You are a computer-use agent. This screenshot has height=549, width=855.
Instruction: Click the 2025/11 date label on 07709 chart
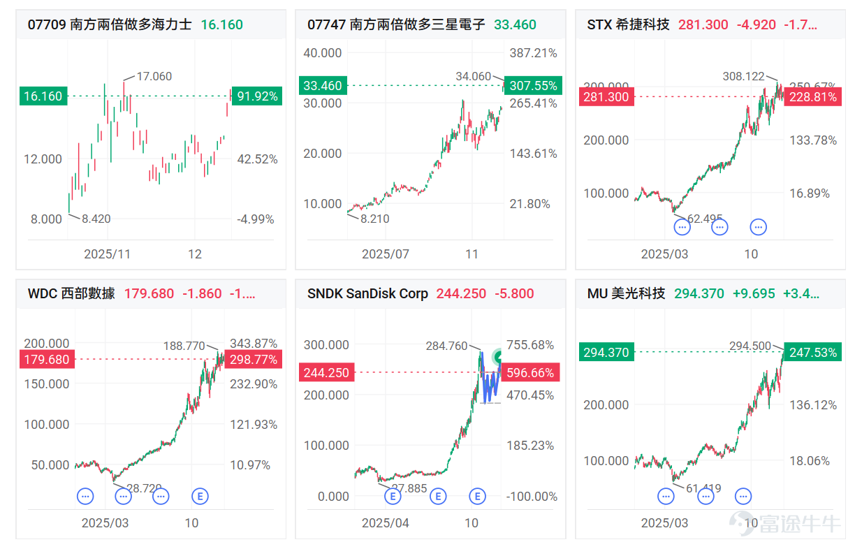tap(108, 254)
